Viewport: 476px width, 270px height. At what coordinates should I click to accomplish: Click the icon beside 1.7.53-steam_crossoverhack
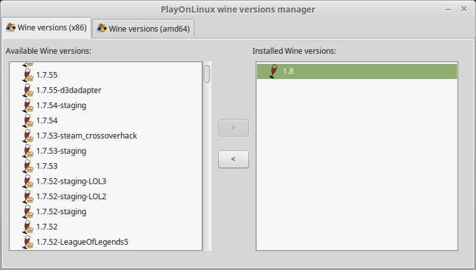[x=28, y=136]
